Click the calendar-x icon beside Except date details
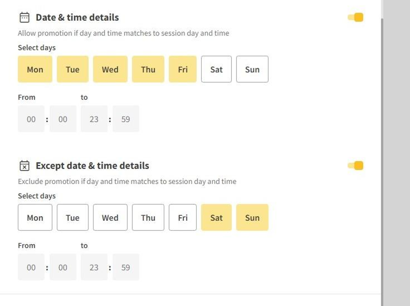This screenshot has height=306, width=410. click(25, 166)
